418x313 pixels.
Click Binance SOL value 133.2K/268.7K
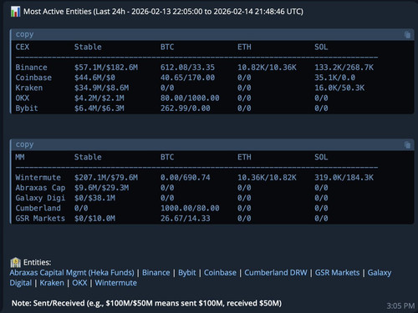pyautogui.click(x=344, y=68)
